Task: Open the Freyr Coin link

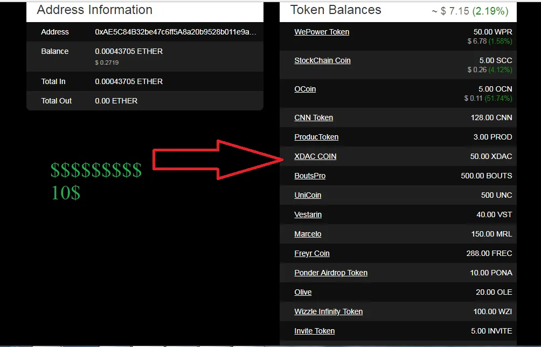Action: 312,253
